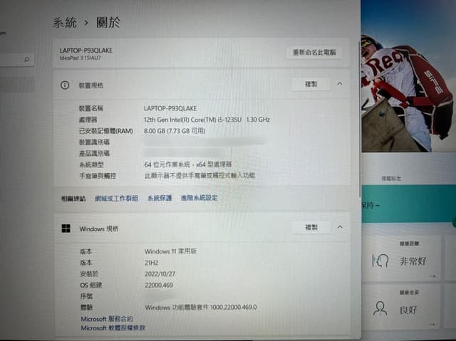Select Windows 11 家用版 edition value
456x341 pixels.
coord(170,251)
